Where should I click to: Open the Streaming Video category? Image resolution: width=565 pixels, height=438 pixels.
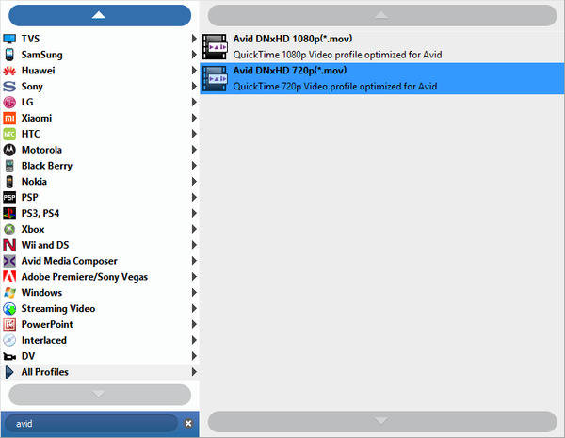pos(100,308)
